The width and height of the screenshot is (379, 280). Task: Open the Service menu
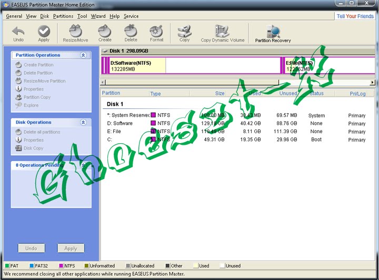(x=131, y=16)
